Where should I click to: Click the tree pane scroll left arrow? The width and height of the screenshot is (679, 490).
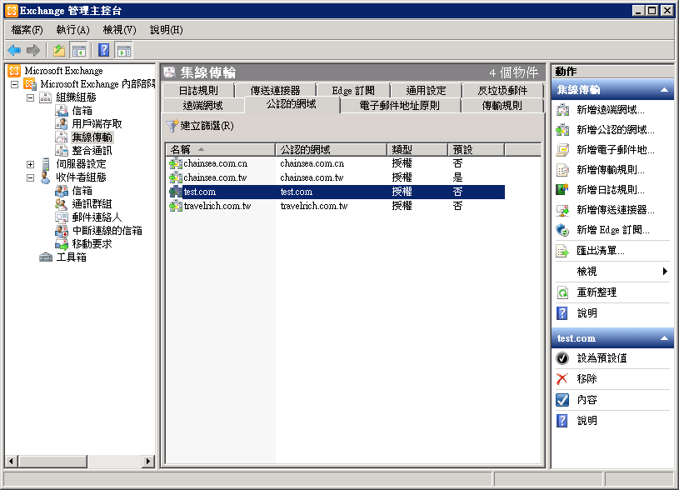click(x=12, y=461)
